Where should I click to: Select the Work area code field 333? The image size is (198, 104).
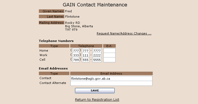76,55
